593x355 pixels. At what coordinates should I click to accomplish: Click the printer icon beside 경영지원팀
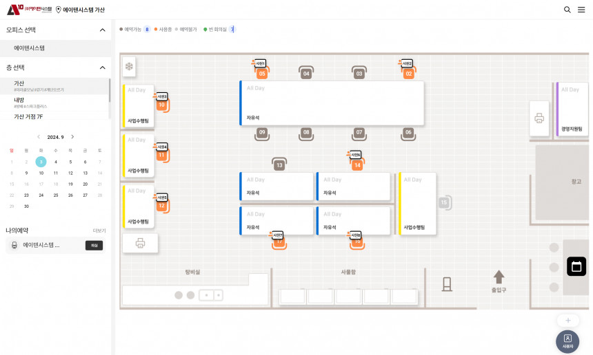coord(539,118)
